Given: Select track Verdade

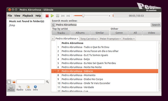Looking at the screenshot, I should tap(105, 87).
